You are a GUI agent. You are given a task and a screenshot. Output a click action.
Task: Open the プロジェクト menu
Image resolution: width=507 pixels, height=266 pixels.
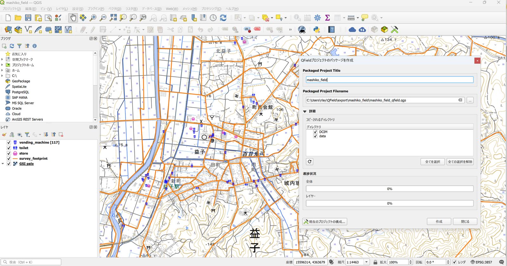pyautogui.click(x=12, y=9)
